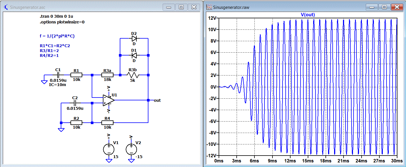406x167 pixels.
Task: Click the out net label
Action: [x=157, y=100]
